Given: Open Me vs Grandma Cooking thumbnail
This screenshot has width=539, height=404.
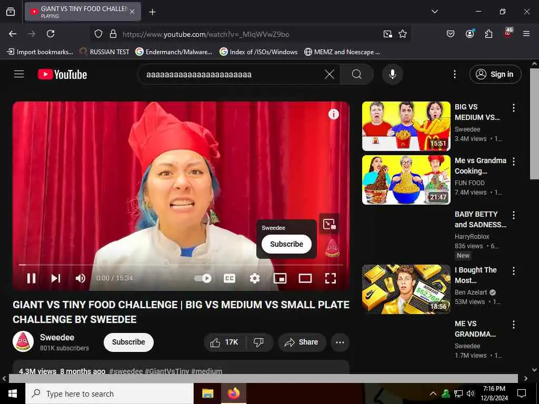Looking at the screenshot, I should [406, 180].
